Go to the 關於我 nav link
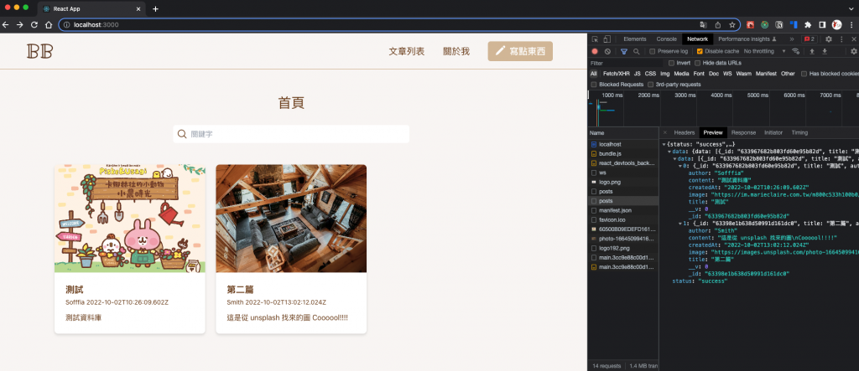Image resolution: width=859 pixels, height=371 pixels. 456,51
